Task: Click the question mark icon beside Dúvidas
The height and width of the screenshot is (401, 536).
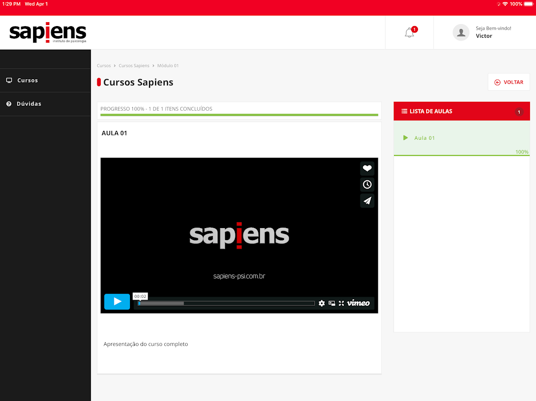Action: [x=9, y=104]
